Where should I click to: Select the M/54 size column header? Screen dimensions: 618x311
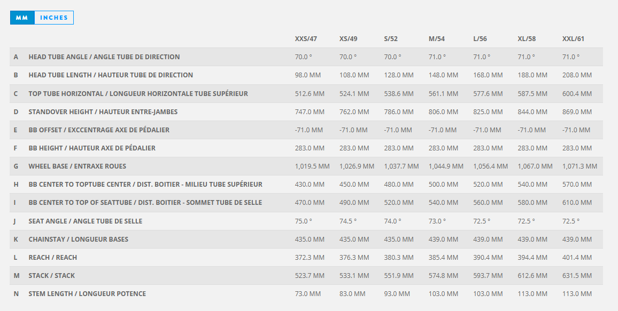(437, 39)
